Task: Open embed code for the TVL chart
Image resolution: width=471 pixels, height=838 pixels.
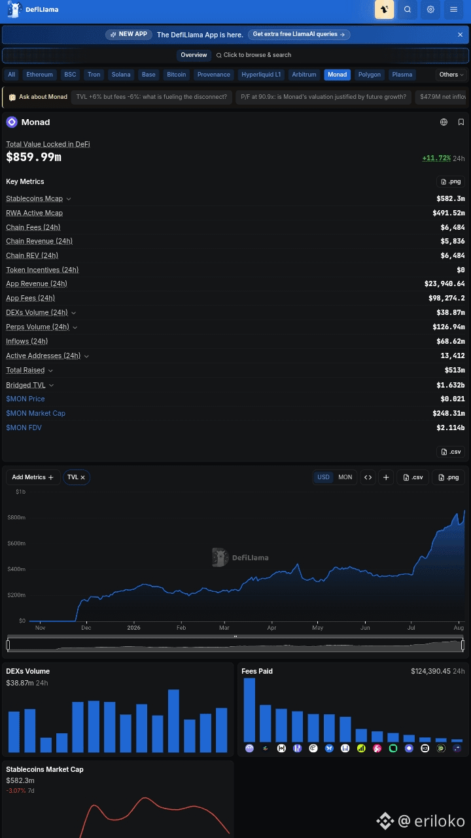Action: (x=368, y=477)
